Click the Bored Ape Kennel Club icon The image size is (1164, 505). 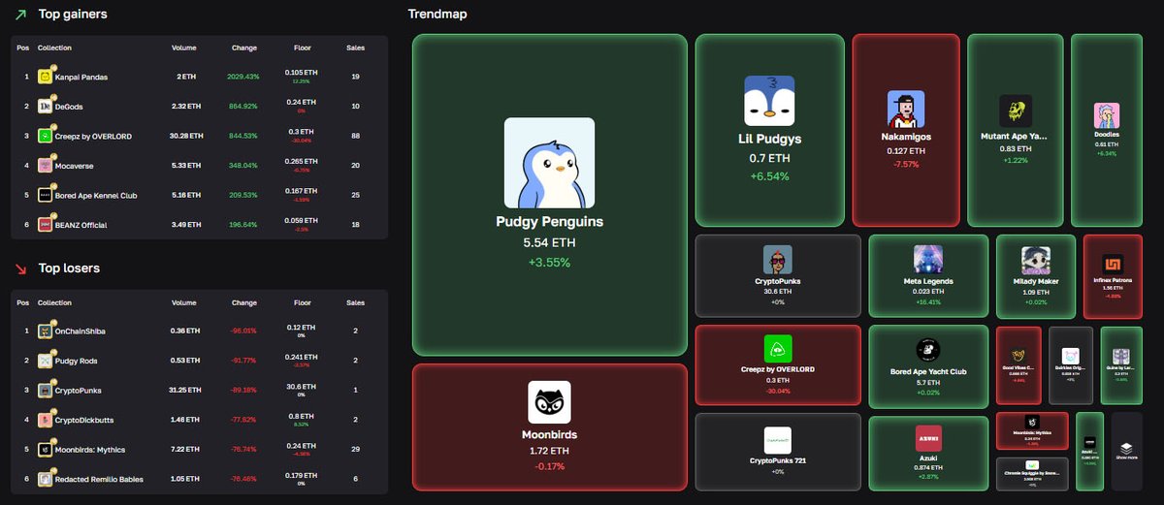click(x=45, y=196)
